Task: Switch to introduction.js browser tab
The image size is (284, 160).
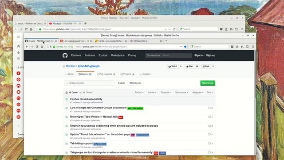Action: point(146,41)
